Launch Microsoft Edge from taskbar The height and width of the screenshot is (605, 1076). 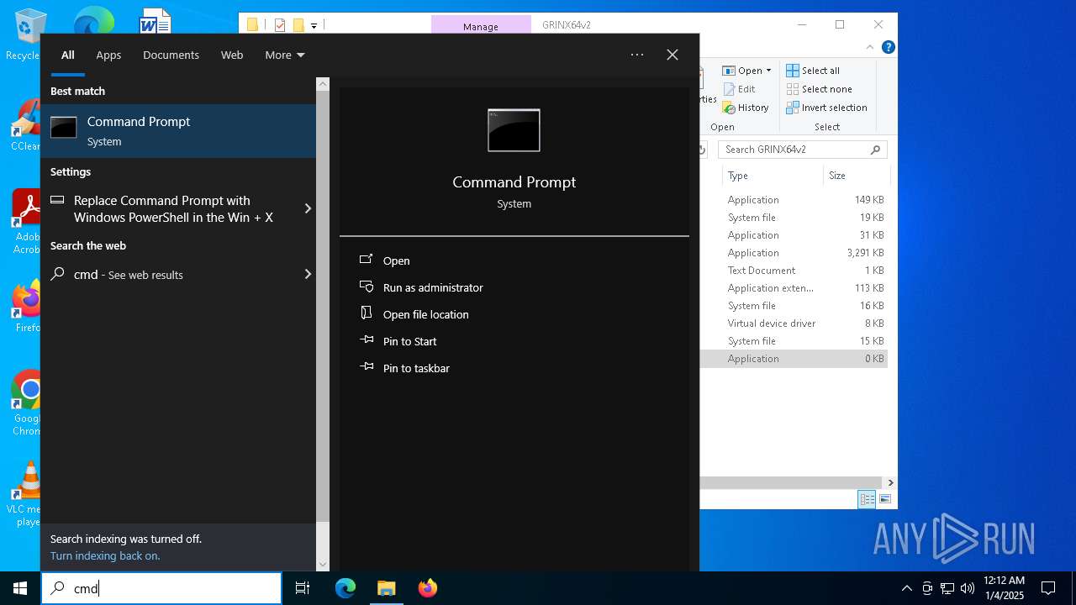(x=345, y=588)
